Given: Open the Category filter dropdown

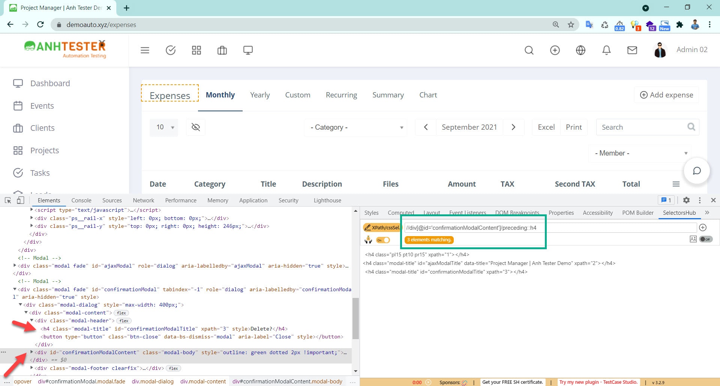Looking at the screenshot, I should tap(356, 127).
